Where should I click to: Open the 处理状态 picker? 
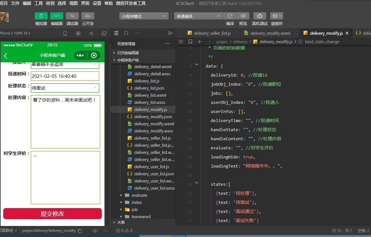(65, 88)
